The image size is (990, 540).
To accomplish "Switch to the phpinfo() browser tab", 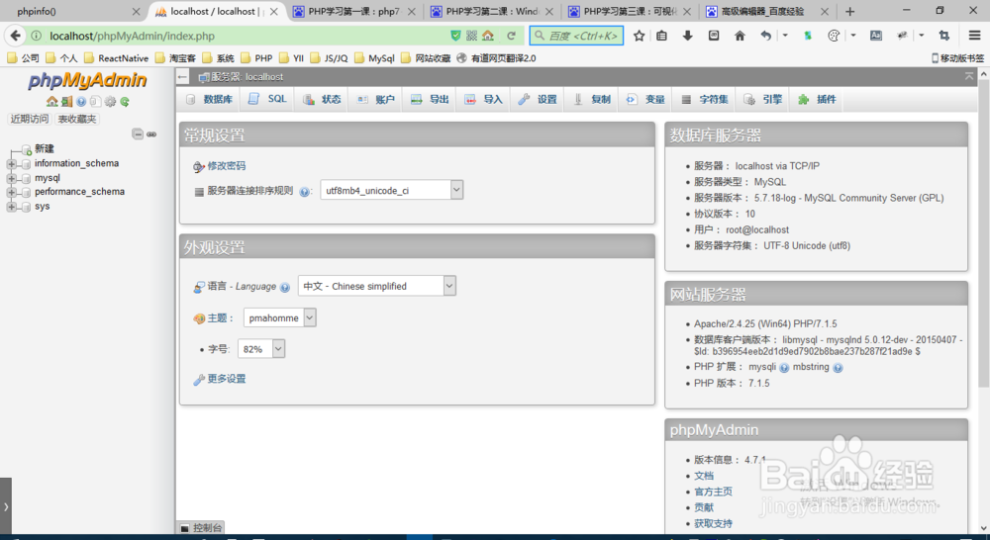I will 73,11.
